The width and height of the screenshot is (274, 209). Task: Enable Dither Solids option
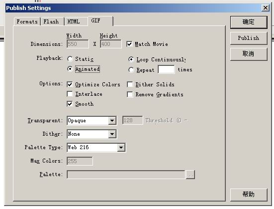pos(130,84)
